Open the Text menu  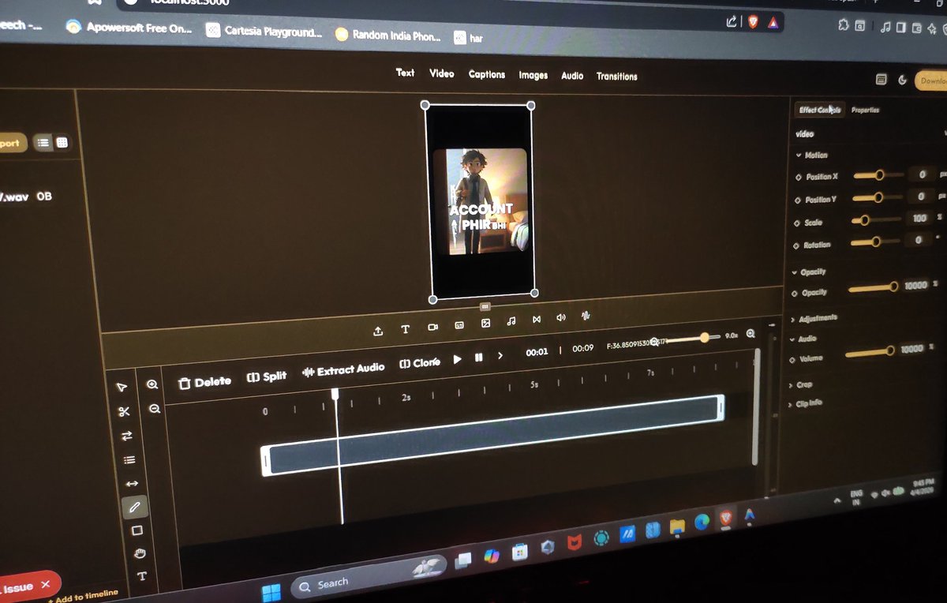tap(405, 73)
